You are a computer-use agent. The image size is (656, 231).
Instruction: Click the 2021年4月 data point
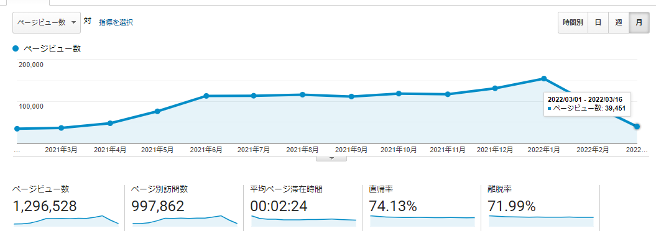click(x=110, y=123)
